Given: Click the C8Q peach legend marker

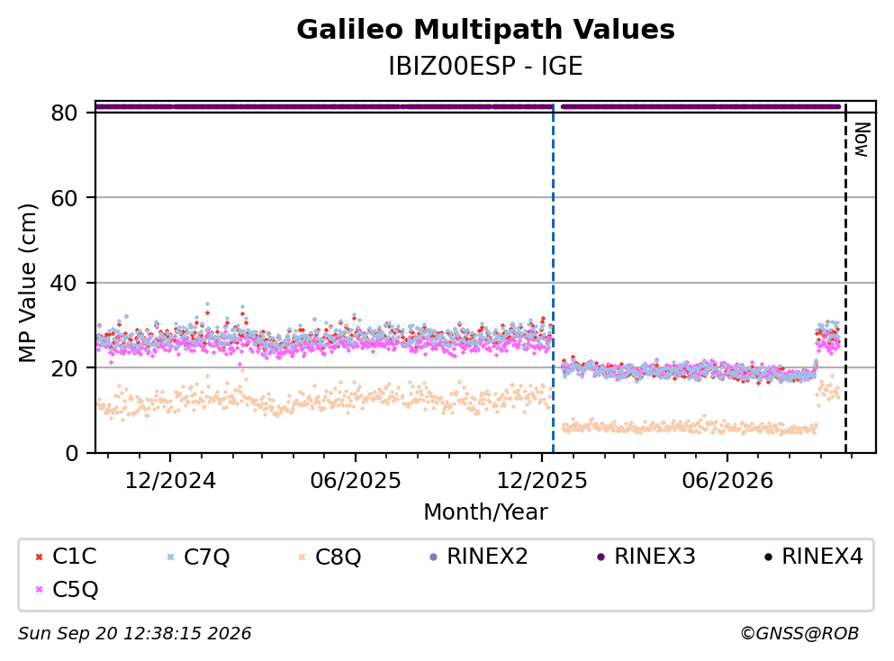Looking at the screenshot, I should [303, 557].
